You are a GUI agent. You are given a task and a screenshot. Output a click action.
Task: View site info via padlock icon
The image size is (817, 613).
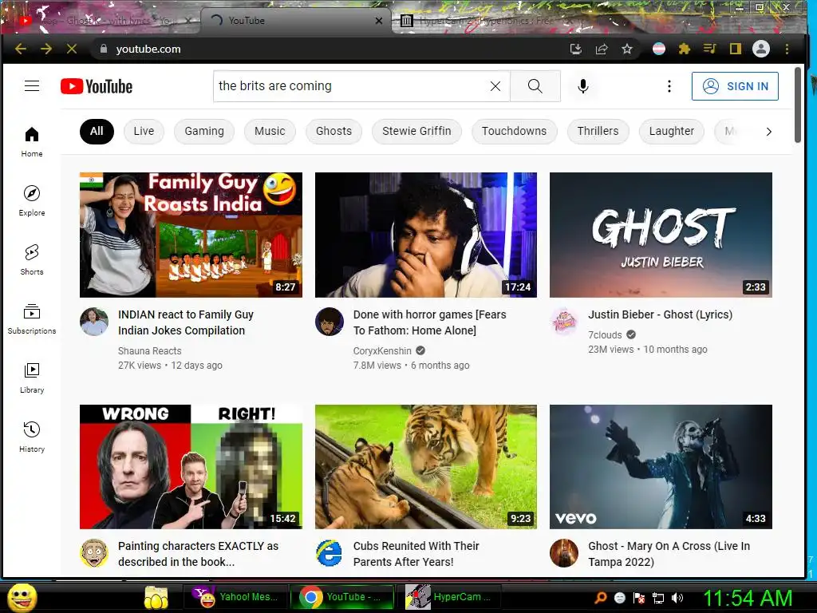(x=104, y=49)
